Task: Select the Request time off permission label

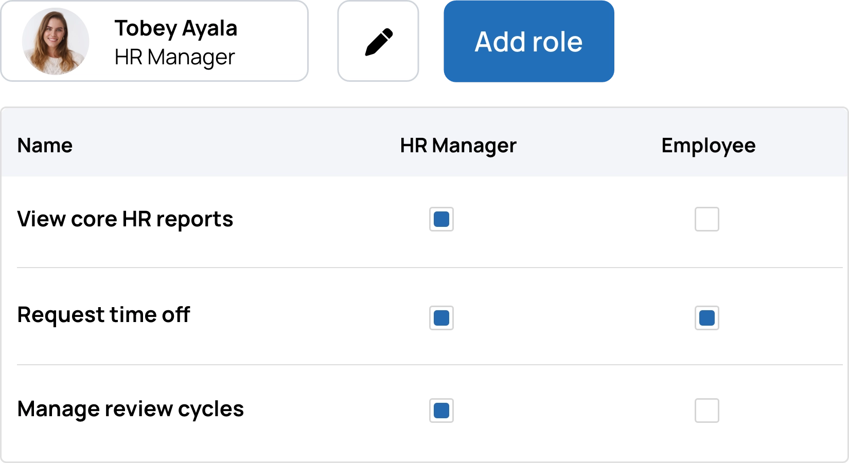Action: coord(103,315)
